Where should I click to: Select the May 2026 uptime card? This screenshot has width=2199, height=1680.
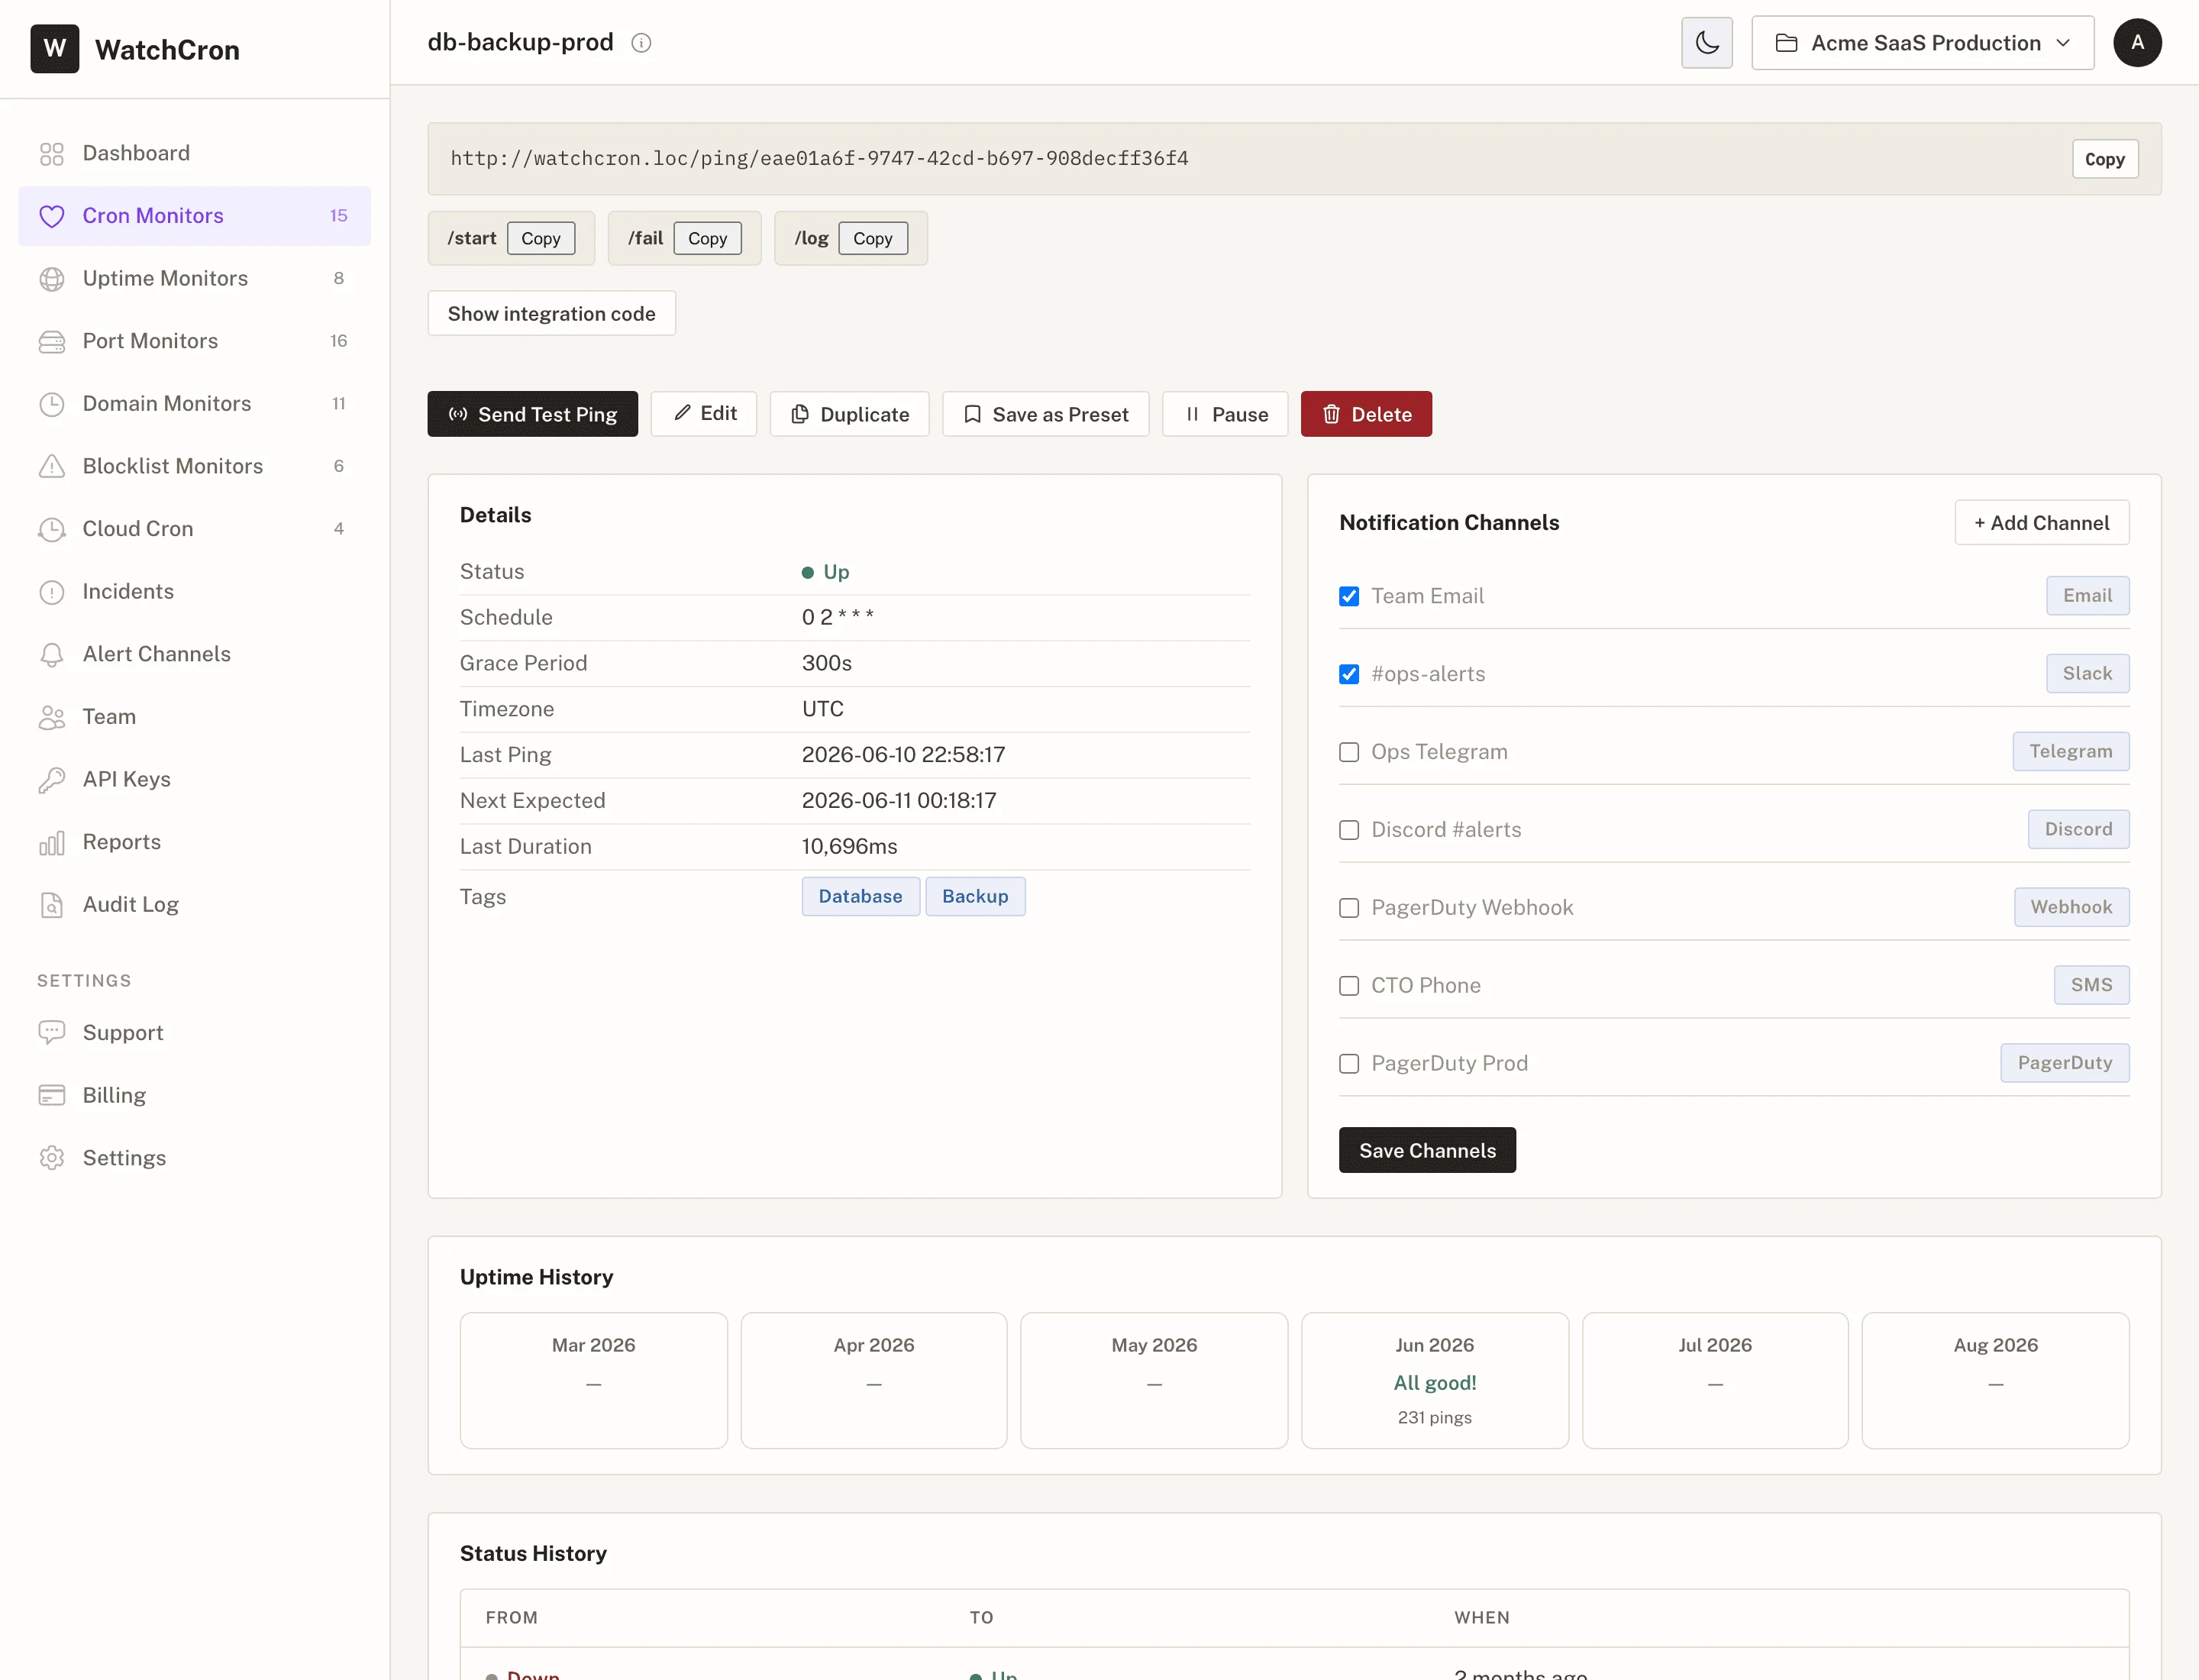pyautogui.click(x=1154, y=1381)
